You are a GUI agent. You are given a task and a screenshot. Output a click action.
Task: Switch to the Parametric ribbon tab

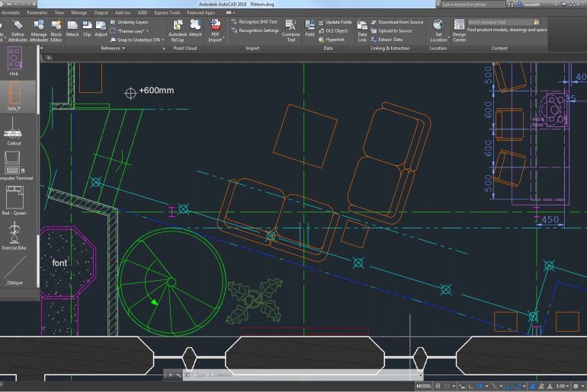coord(37,13)
